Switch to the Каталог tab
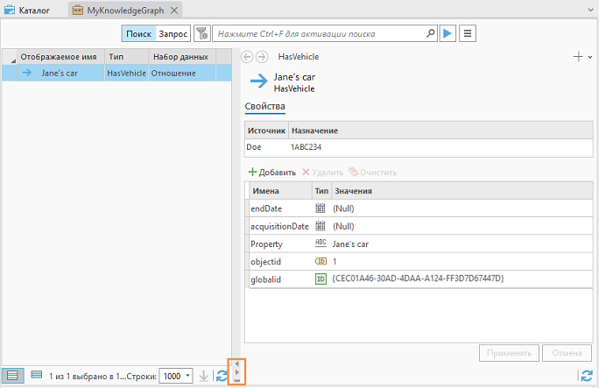Image resolution: width=599 pixels, height=388 pixels. click(x=28, y=11)
